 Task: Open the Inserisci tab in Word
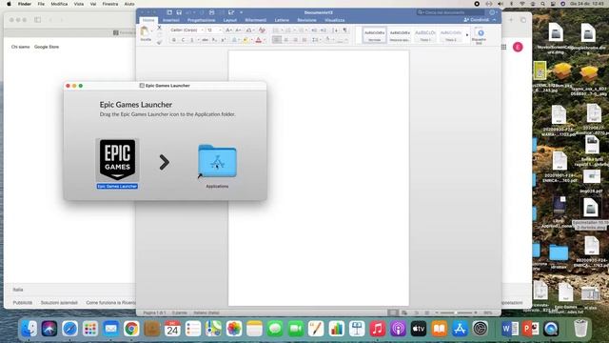point(171,20)
